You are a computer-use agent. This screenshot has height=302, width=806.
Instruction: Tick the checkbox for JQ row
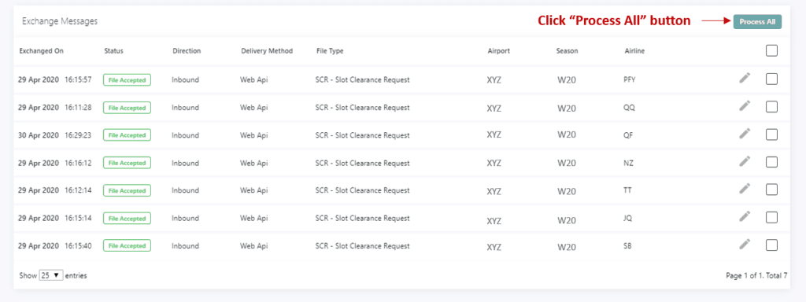click(771, 217)
